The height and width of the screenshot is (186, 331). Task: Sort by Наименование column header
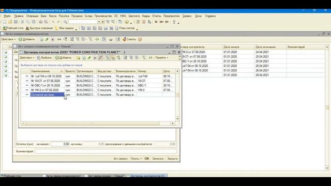point(47,71)
